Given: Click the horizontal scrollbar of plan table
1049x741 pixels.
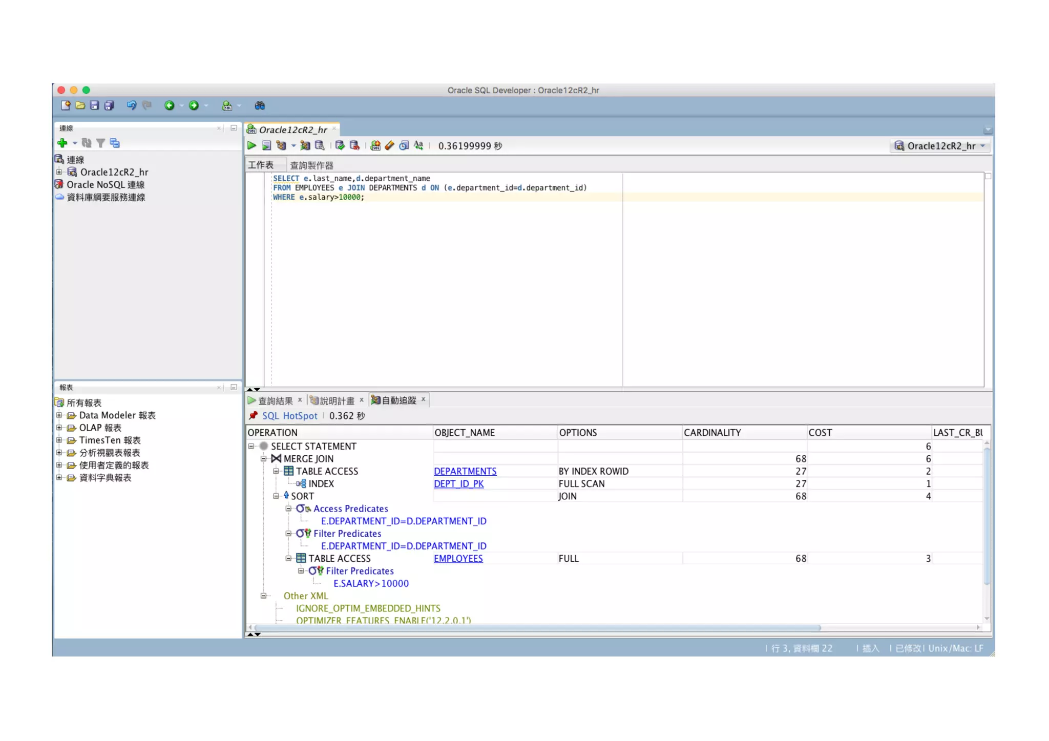Looking at the screenshot, I should point(538,627).
